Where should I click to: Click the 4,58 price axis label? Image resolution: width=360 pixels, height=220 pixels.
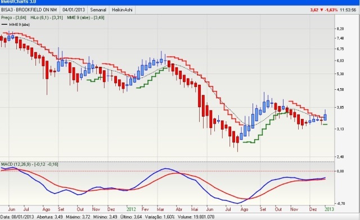(x=340, y=90)
